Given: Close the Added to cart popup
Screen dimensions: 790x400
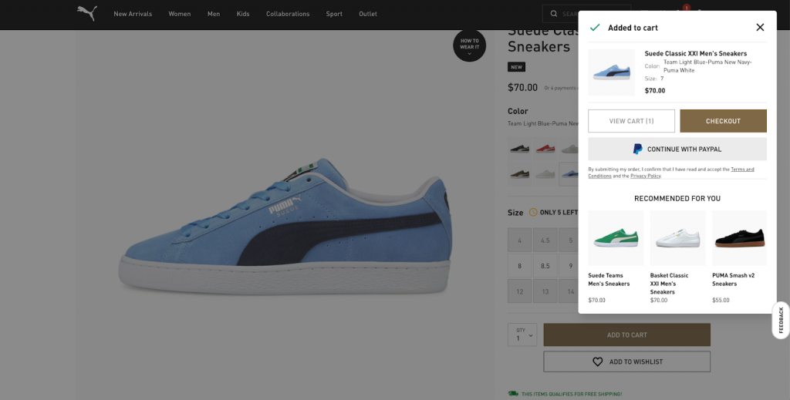Looking at the screenshot, I should pos(760,27).
